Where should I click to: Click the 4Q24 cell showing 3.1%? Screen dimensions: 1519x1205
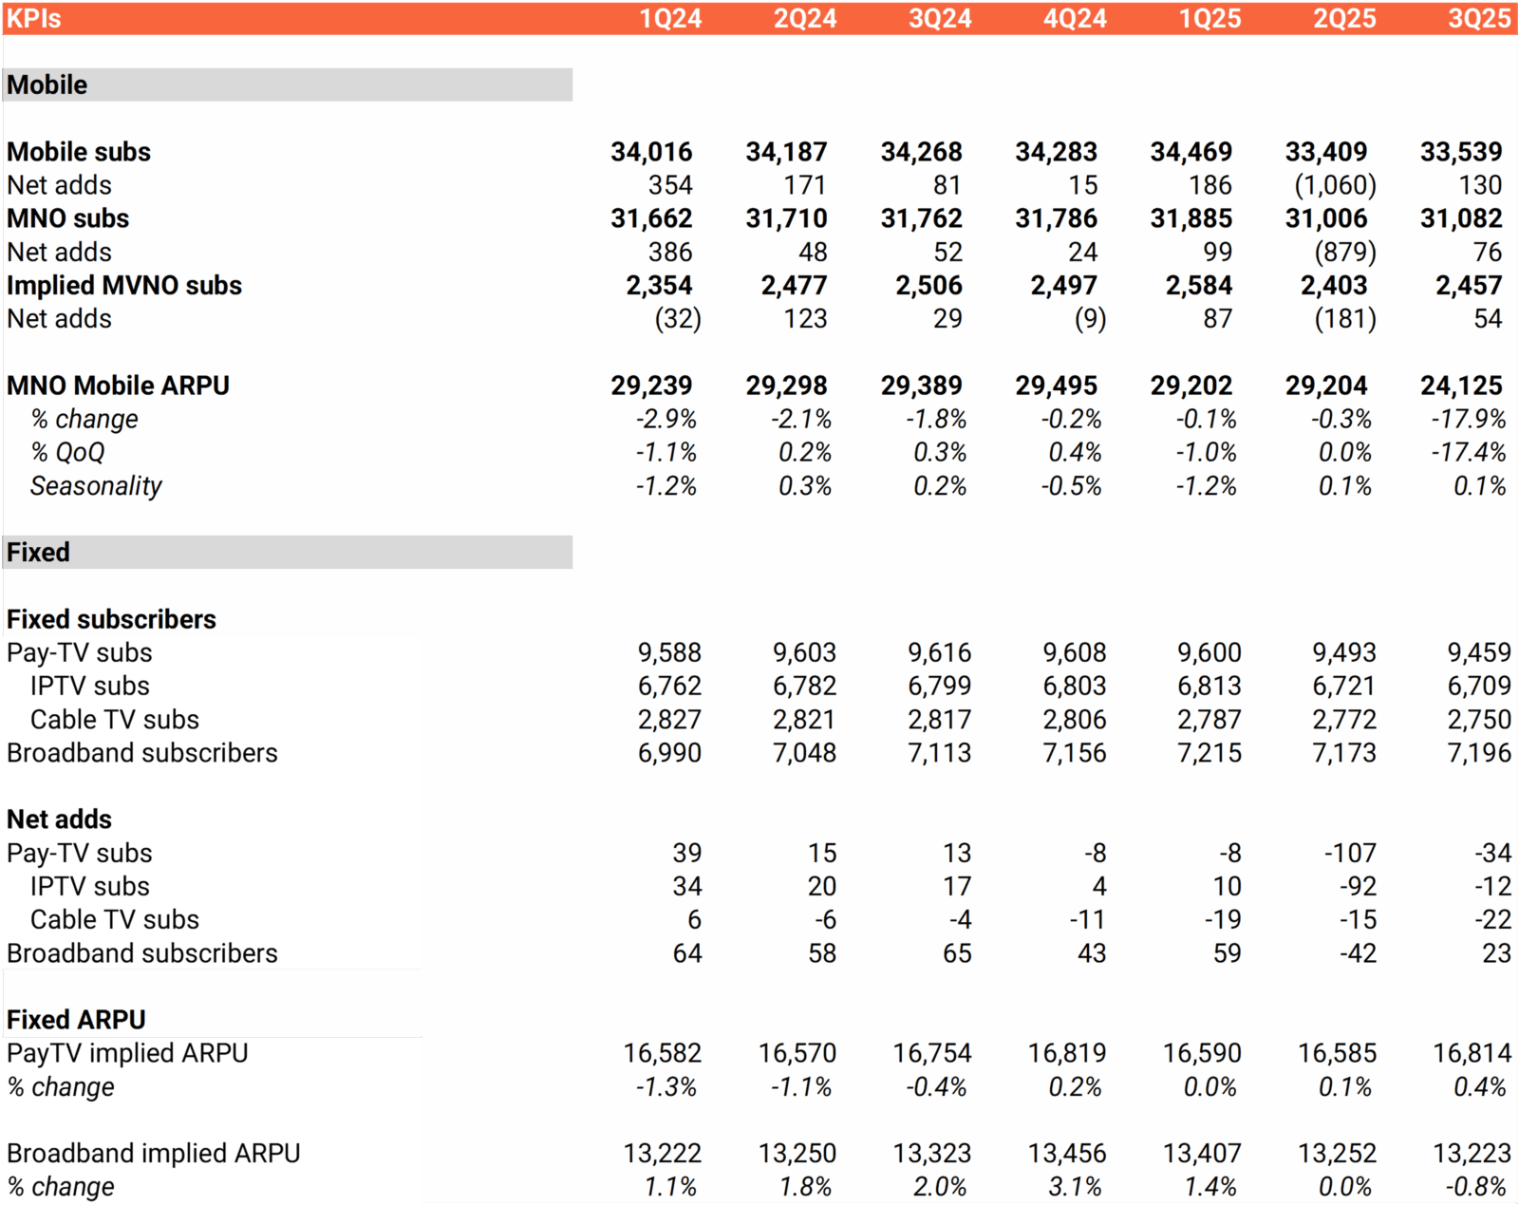tap(1074, 1187)
